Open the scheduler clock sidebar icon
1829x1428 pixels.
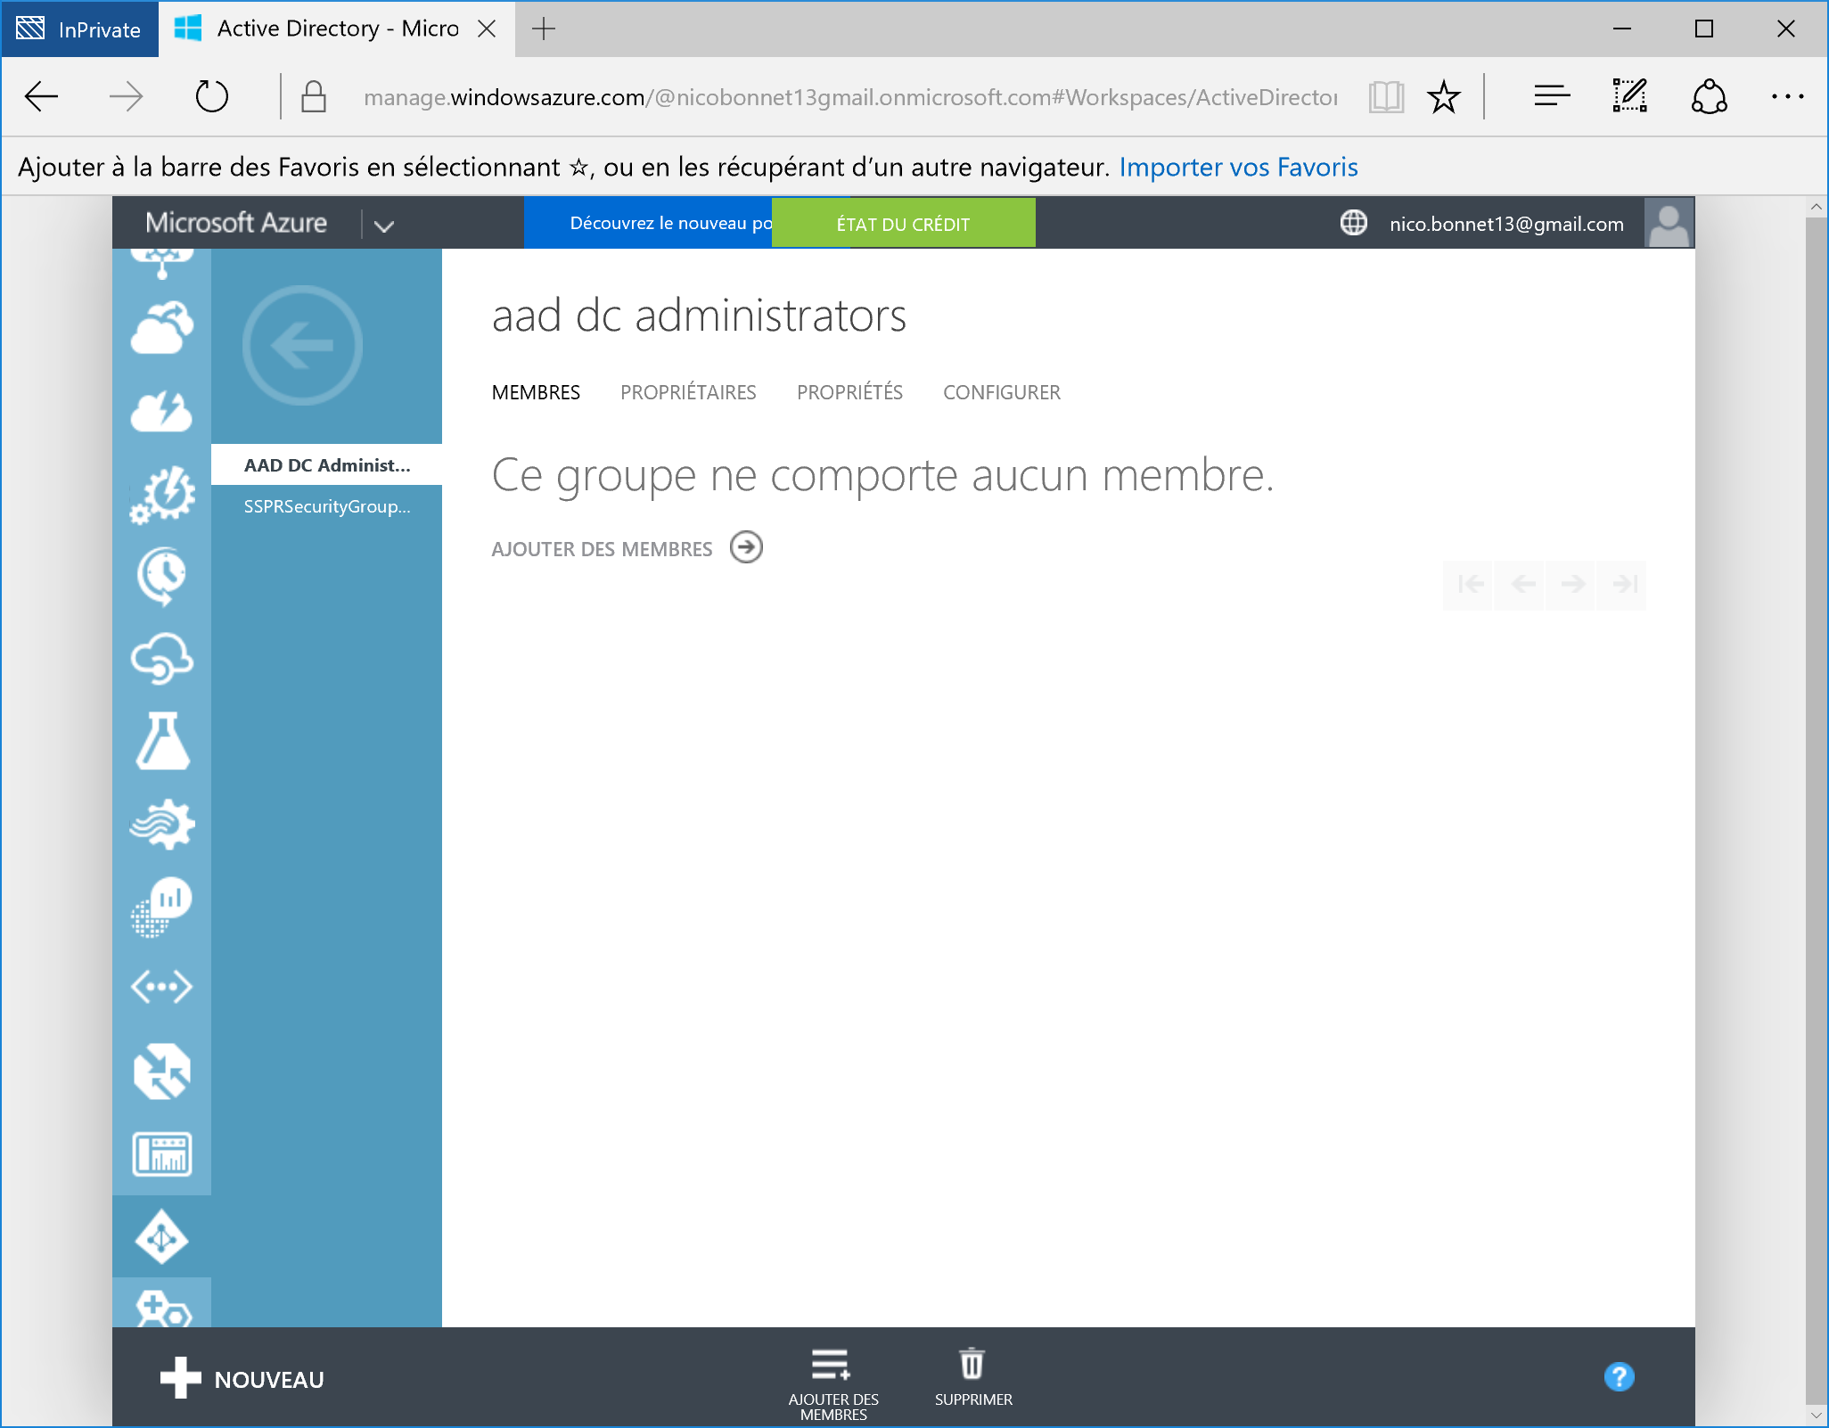coord(161,576)
